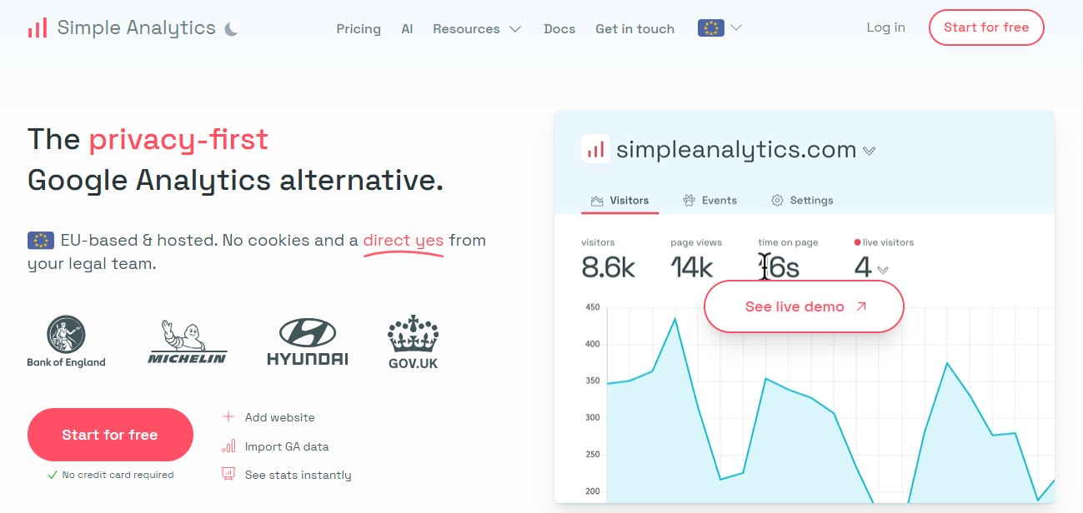Click the Add website text
The height and width of the screenshot is (513, 1083).
tap(280, 417)
